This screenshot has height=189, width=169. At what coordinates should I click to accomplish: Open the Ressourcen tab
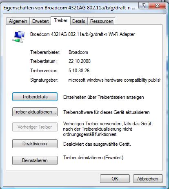pyautogui.click(x=102, y=21)
